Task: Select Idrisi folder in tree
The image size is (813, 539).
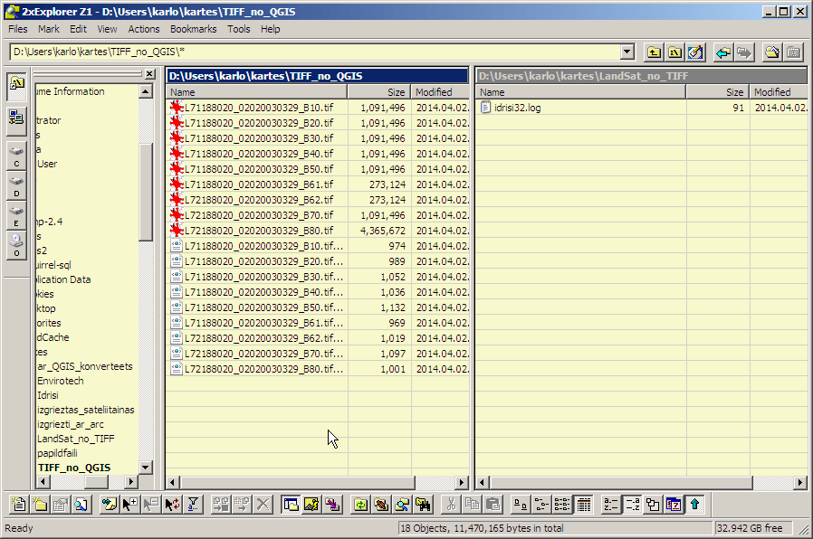Action: 48,395
